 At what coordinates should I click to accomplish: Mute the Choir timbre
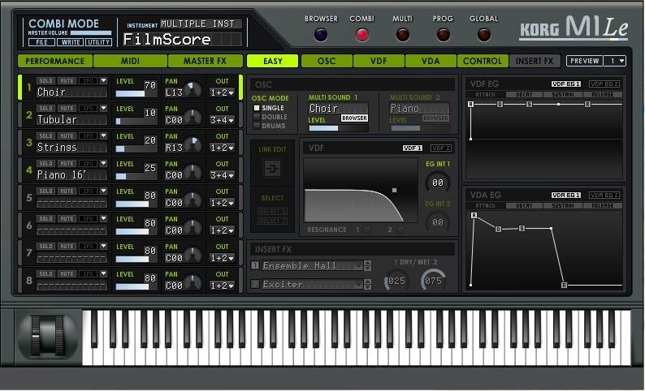tap(67, 81)
